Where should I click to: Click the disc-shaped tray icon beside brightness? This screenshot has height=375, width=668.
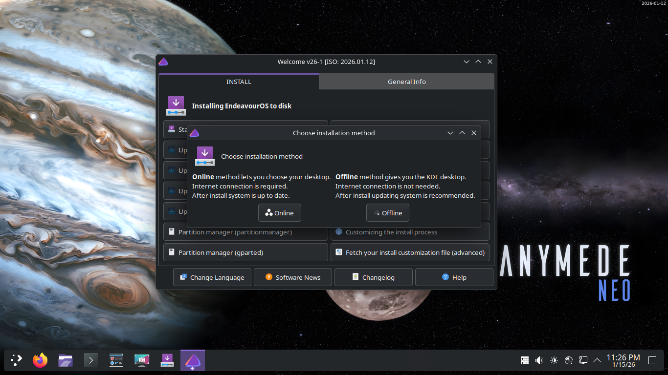[x=569, y=360]
